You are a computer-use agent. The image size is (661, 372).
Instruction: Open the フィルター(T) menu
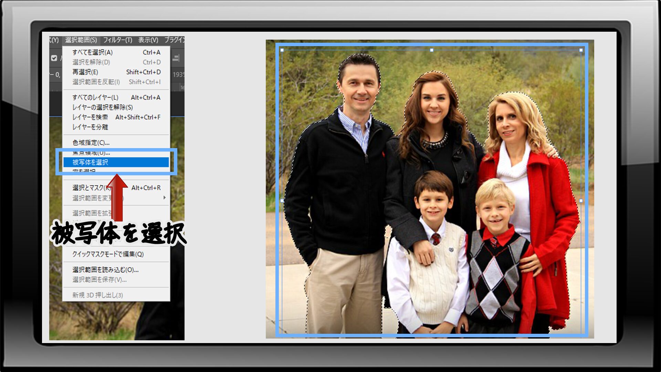[117, 40]
